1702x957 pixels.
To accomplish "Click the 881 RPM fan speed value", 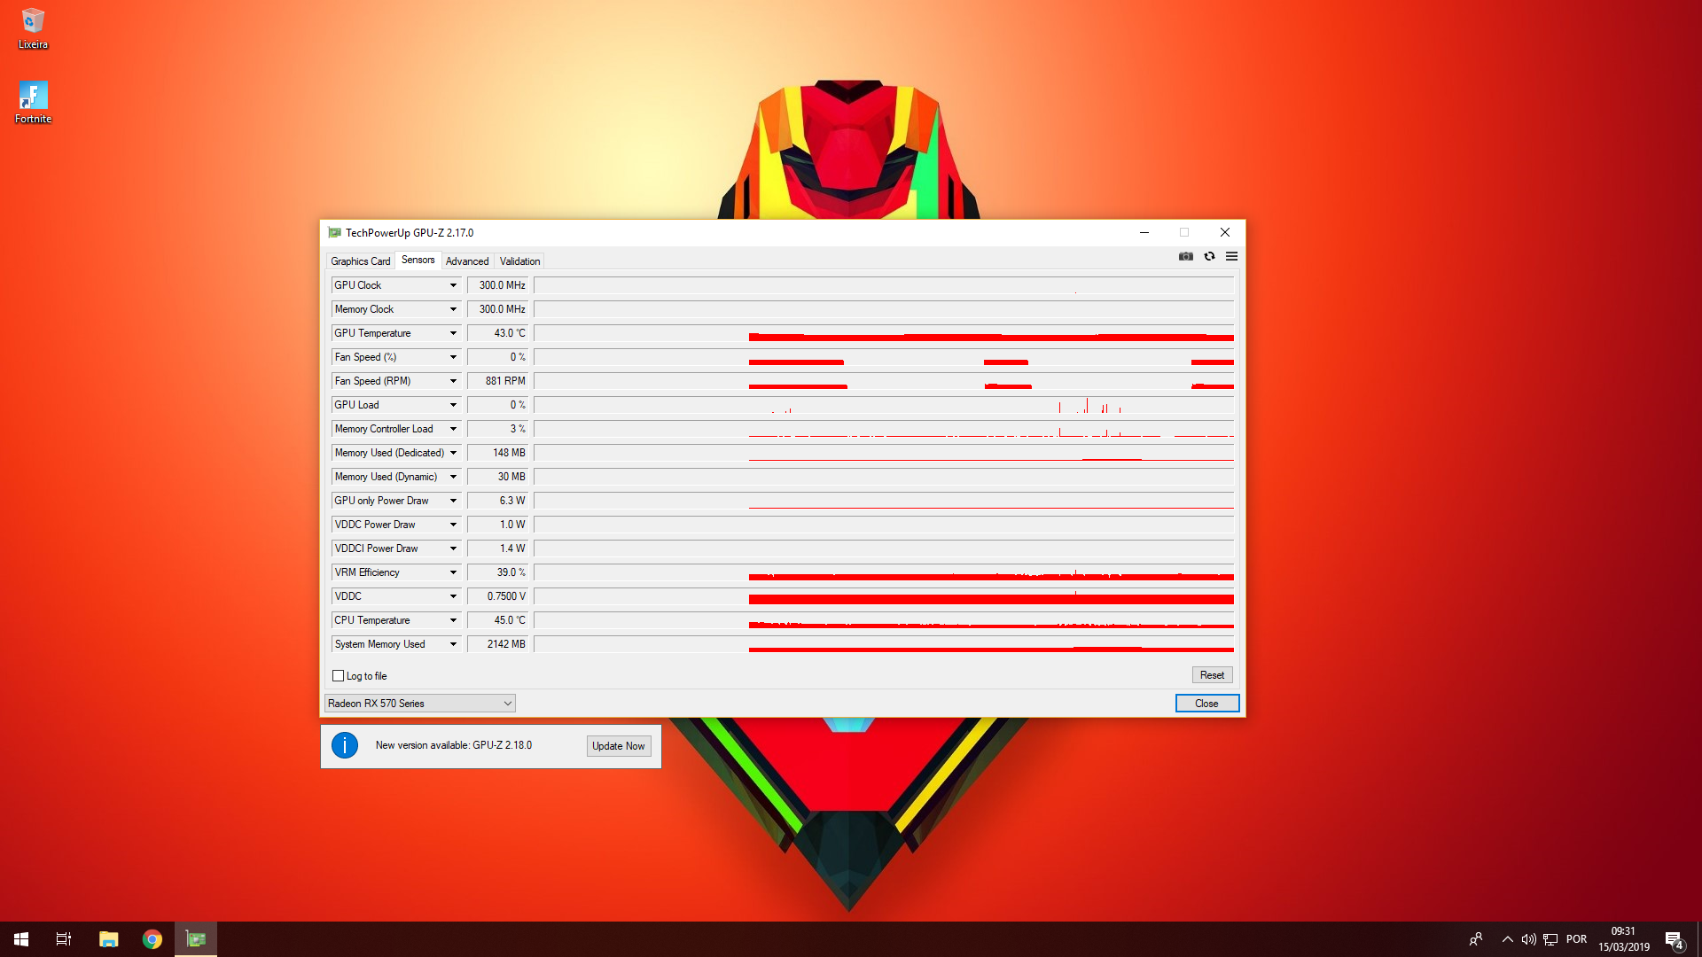I will (497, 381).
